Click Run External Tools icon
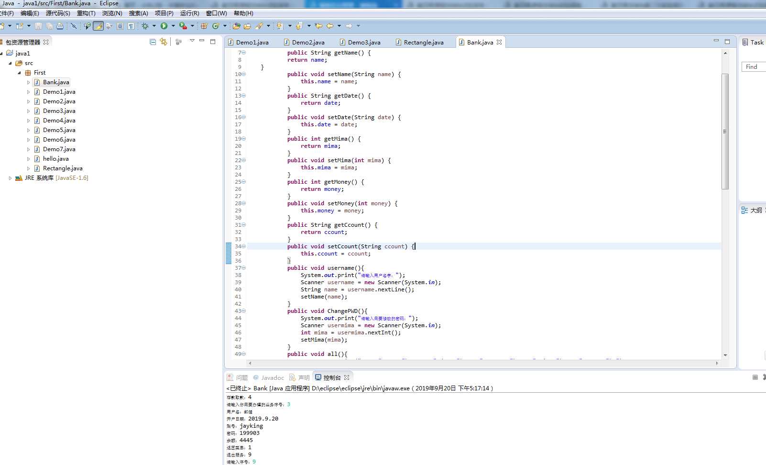This screenshot has width=766, height=465. point(183,26)
